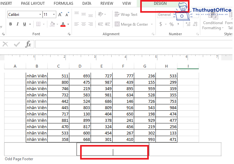
Task: Decrease font size with small A icon
Action: coord(67,15)
